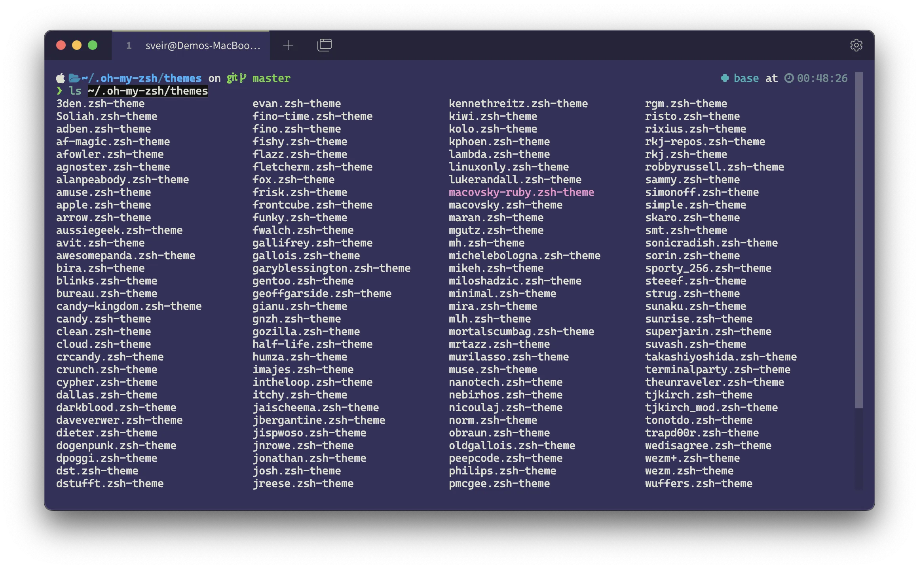919x569 pixels.
Task: Click lukerandall.zsh-theme file name
Action: point(515,180)
